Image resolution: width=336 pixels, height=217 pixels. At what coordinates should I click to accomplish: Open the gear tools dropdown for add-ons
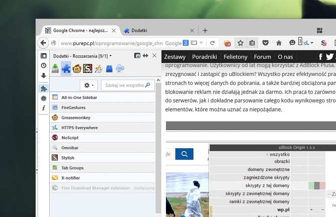click(x=89, y=85)
